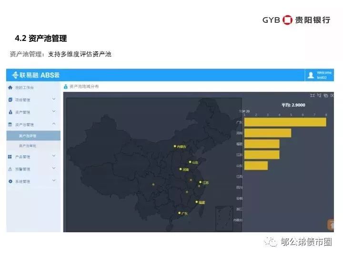343x257 pixels.
Task: Click the 项目管理 sidebar icon
Action: coord(10,100)
